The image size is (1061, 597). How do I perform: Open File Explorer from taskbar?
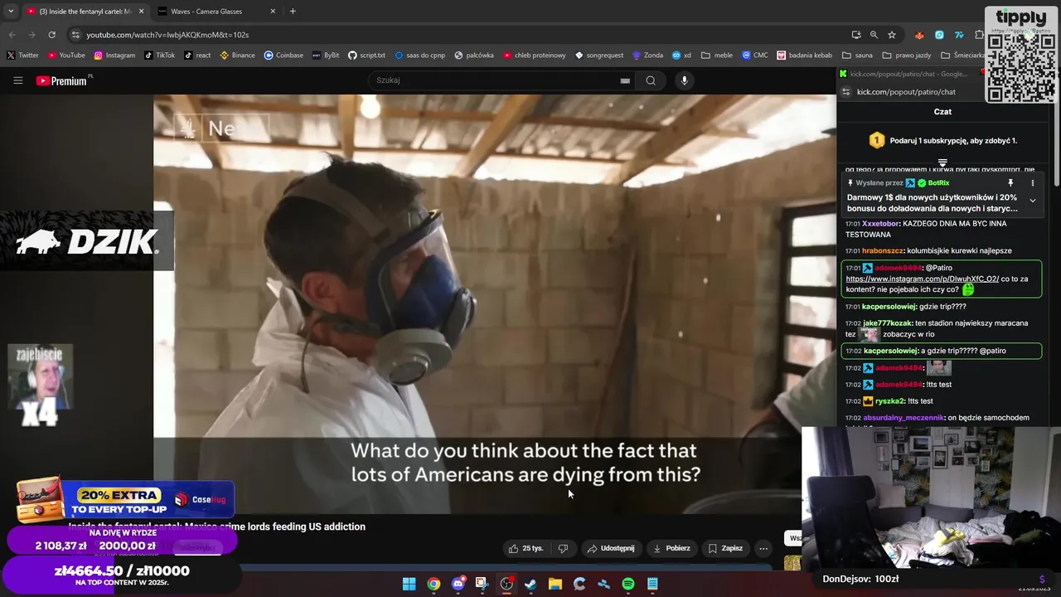point(555,584)
